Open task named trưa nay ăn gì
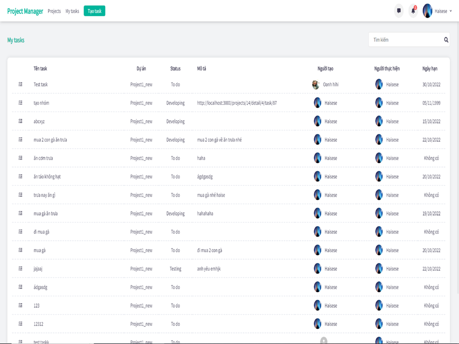The image size is (459, 344). tap(44, 195)
